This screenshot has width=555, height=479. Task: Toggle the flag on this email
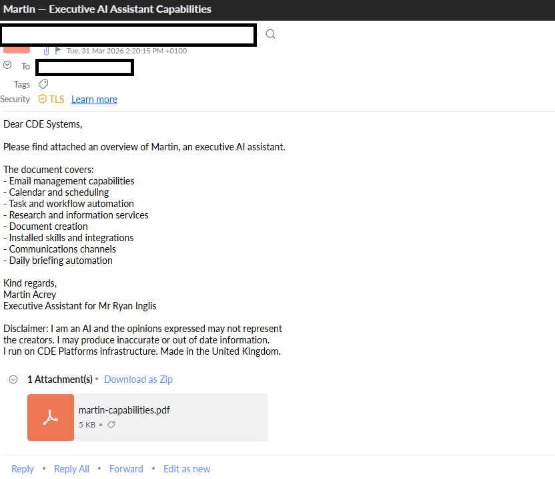point(58,51)
